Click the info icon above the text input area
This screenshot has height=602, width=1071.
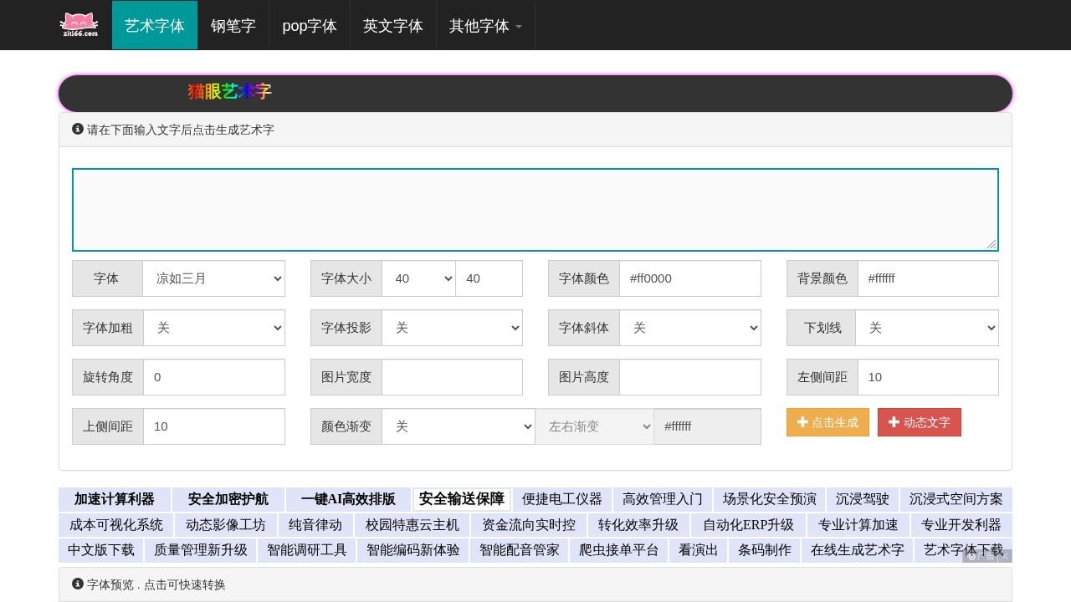tap(78, 129)
